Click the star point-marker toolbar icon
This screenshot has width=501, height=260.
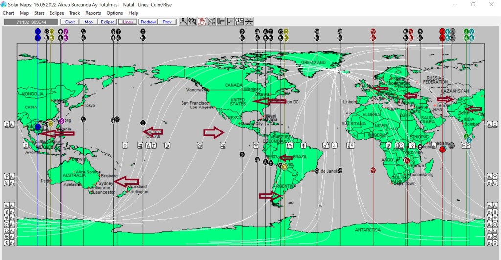[x=230, y=22]
